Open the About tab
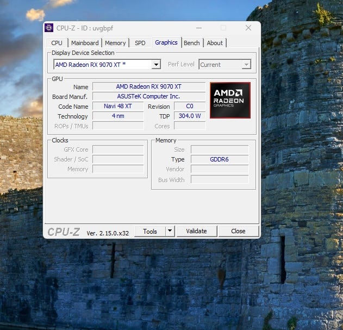The image size is (343, 330). pos(215,43)
